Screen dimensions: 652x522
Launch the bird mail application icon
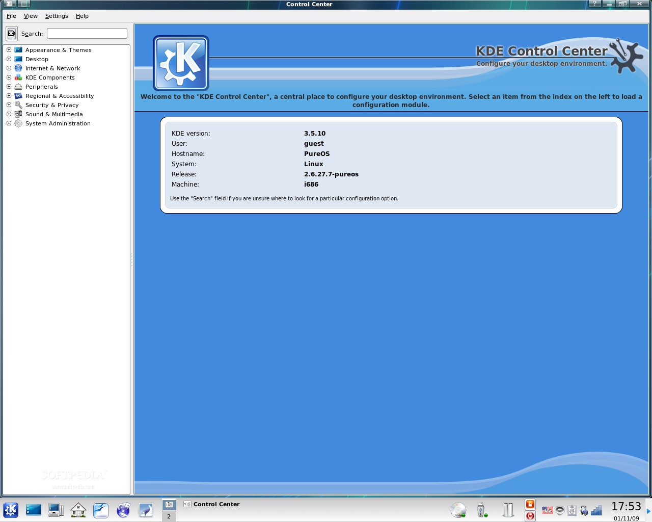[x=146, y=510]
